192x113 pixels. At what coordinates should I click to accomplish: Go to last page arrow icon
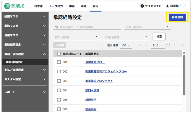[182, 45]
